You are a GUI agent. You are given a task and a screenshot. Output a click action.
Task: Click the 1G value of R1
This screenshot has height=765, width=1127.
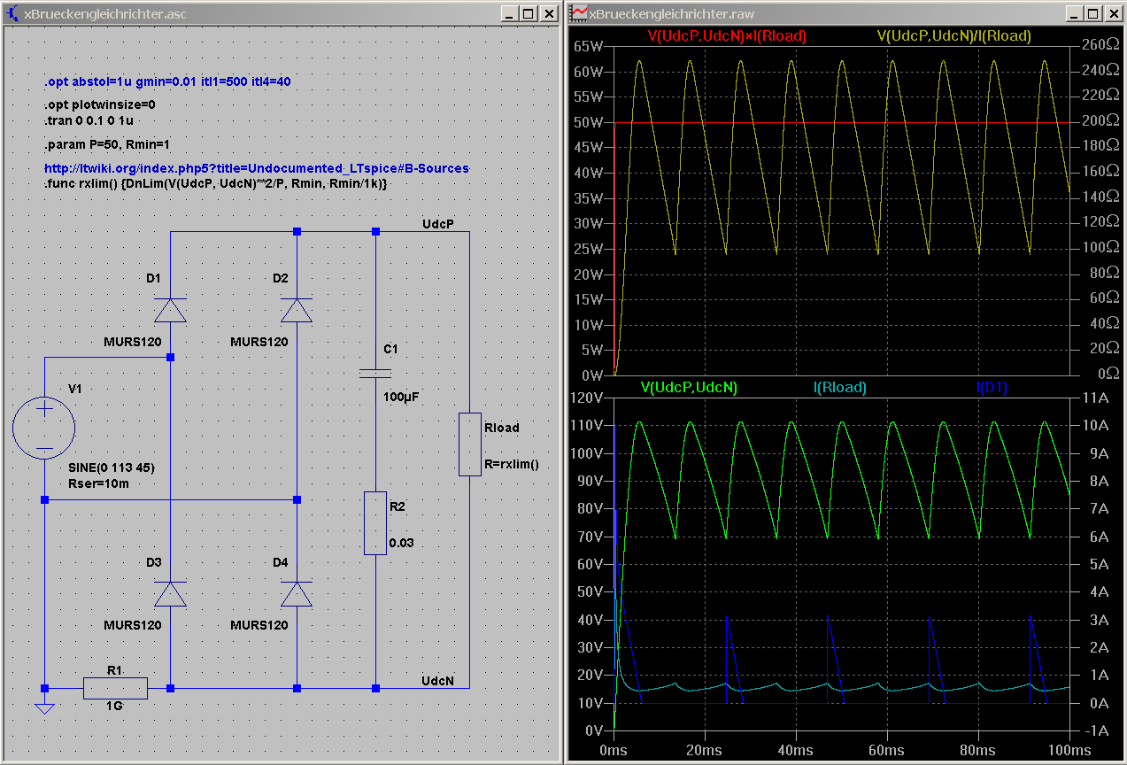pos(114,707)
